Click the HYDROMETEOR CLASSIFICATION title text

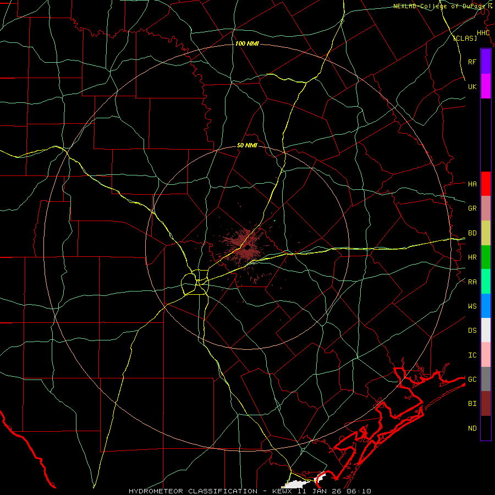193,491
